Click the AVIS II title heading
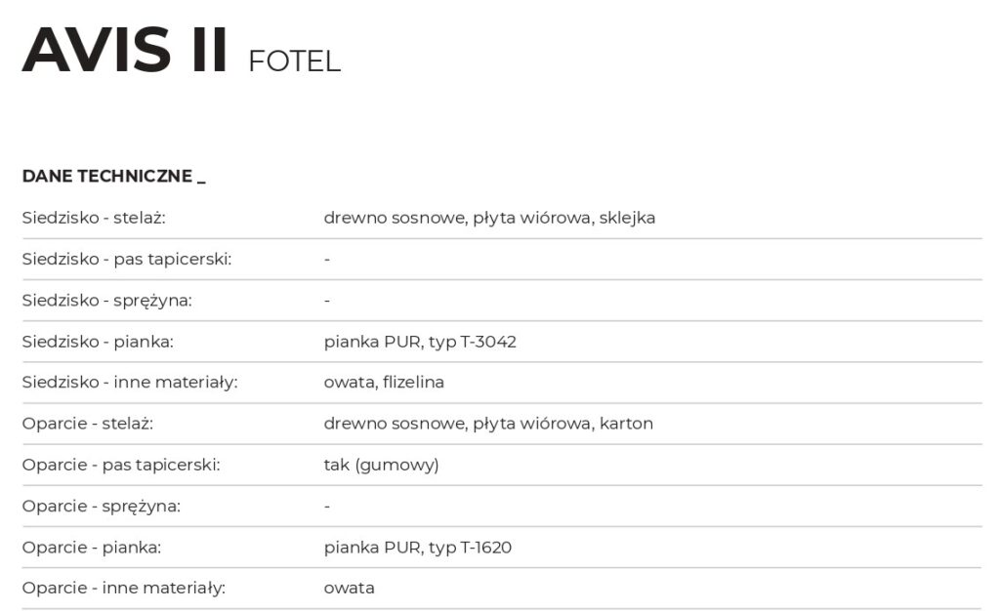1000x611 pixels. (x=125, y=51)
